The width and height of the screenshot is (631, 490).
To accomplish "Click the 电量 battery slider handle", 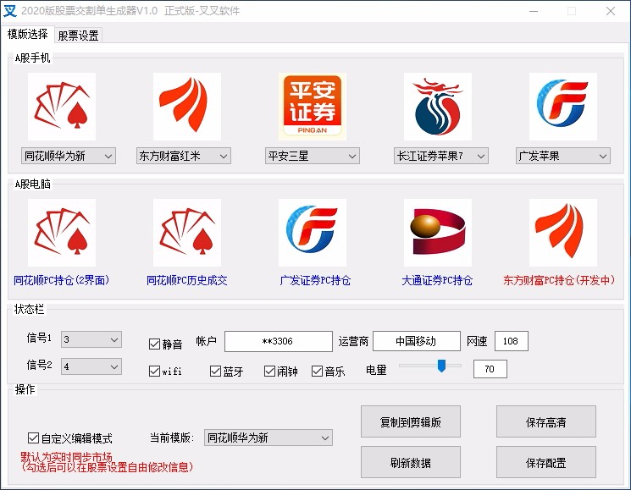I will point(441,366).
